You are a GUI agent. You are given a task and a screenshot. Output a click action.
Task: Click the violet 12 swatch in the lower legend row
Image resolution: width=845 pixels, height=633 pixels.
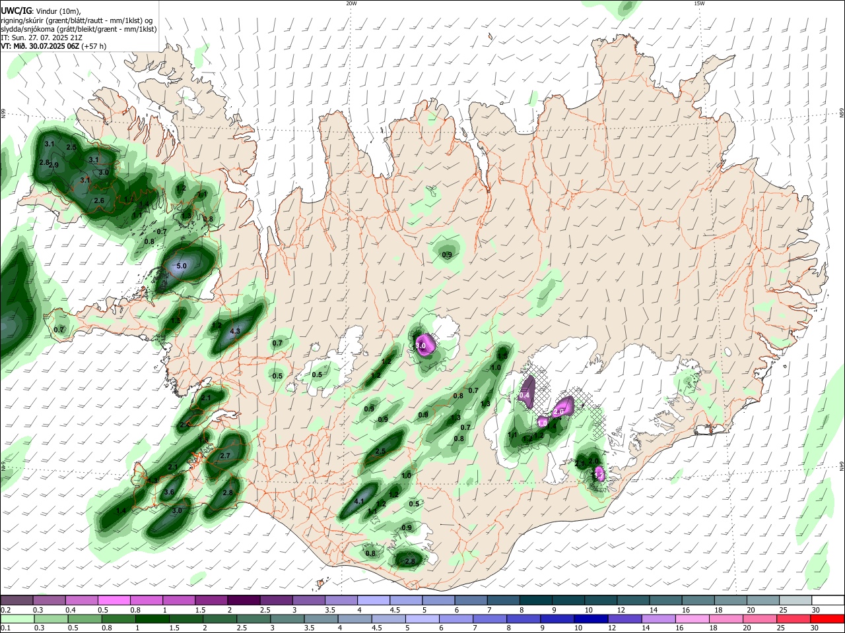pyautogui.click(x=625, y=618)
